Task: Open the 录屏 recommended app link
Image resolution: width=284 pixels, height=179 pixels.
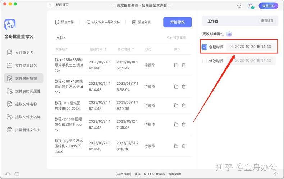Action: pyautogui.click(x=137, y=174)
